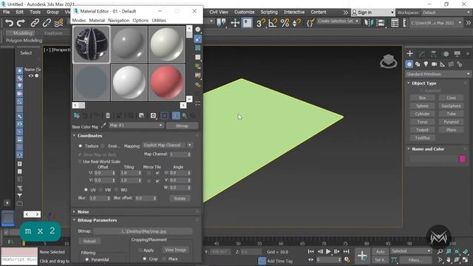Select the VW coordinate radio button

[101, 190]
